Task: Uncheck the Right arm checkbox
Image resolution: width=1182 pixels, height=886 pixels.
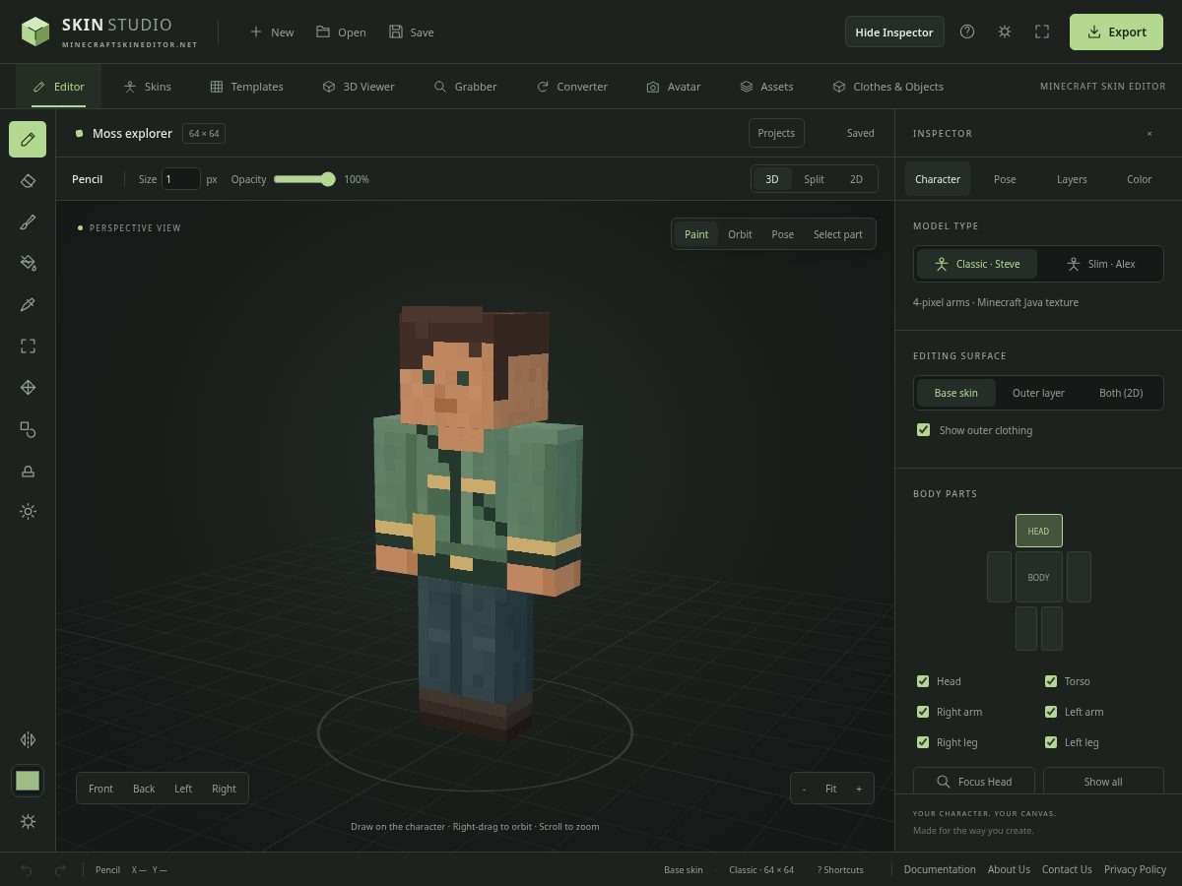Action: click(x=923, y=712)
